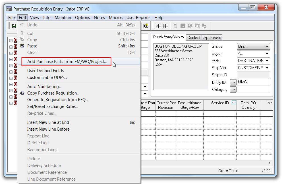Open Category browse button
The height and width of the screenshot is (184, 284).
(x=233, y=89)
